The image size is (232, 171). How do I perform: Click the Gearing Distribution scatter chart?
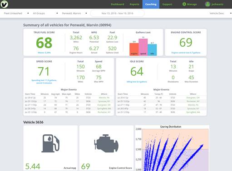pos(172,148)
